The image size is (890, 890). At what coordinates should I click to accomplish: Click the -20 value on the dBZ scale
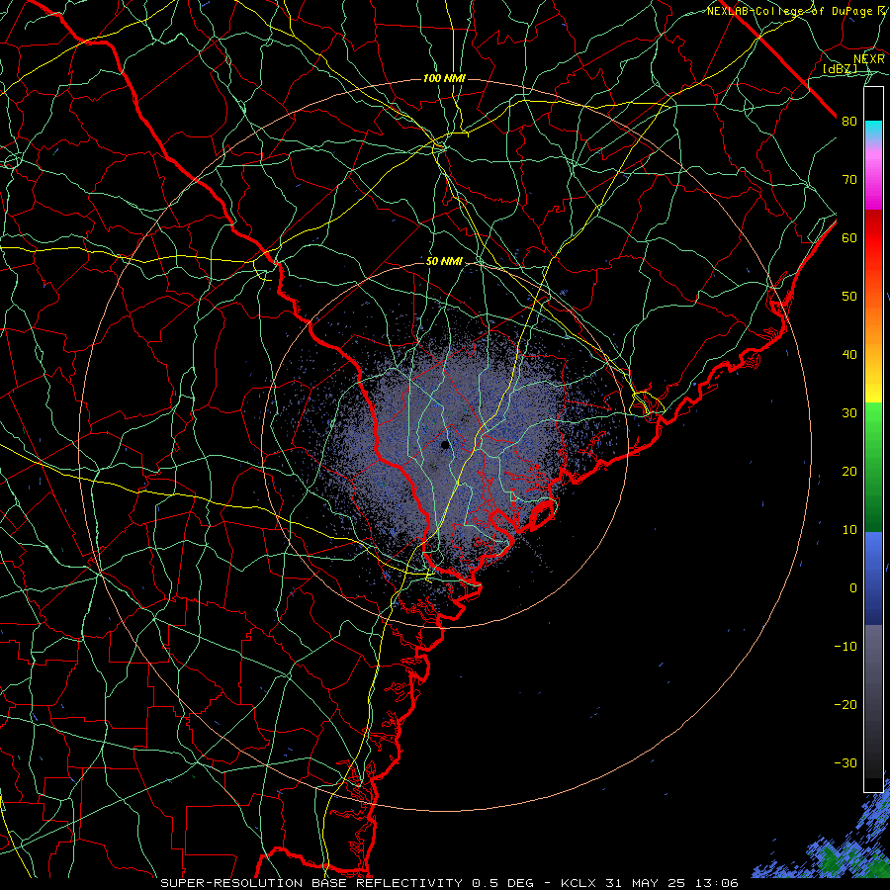[x=845, y=704]
